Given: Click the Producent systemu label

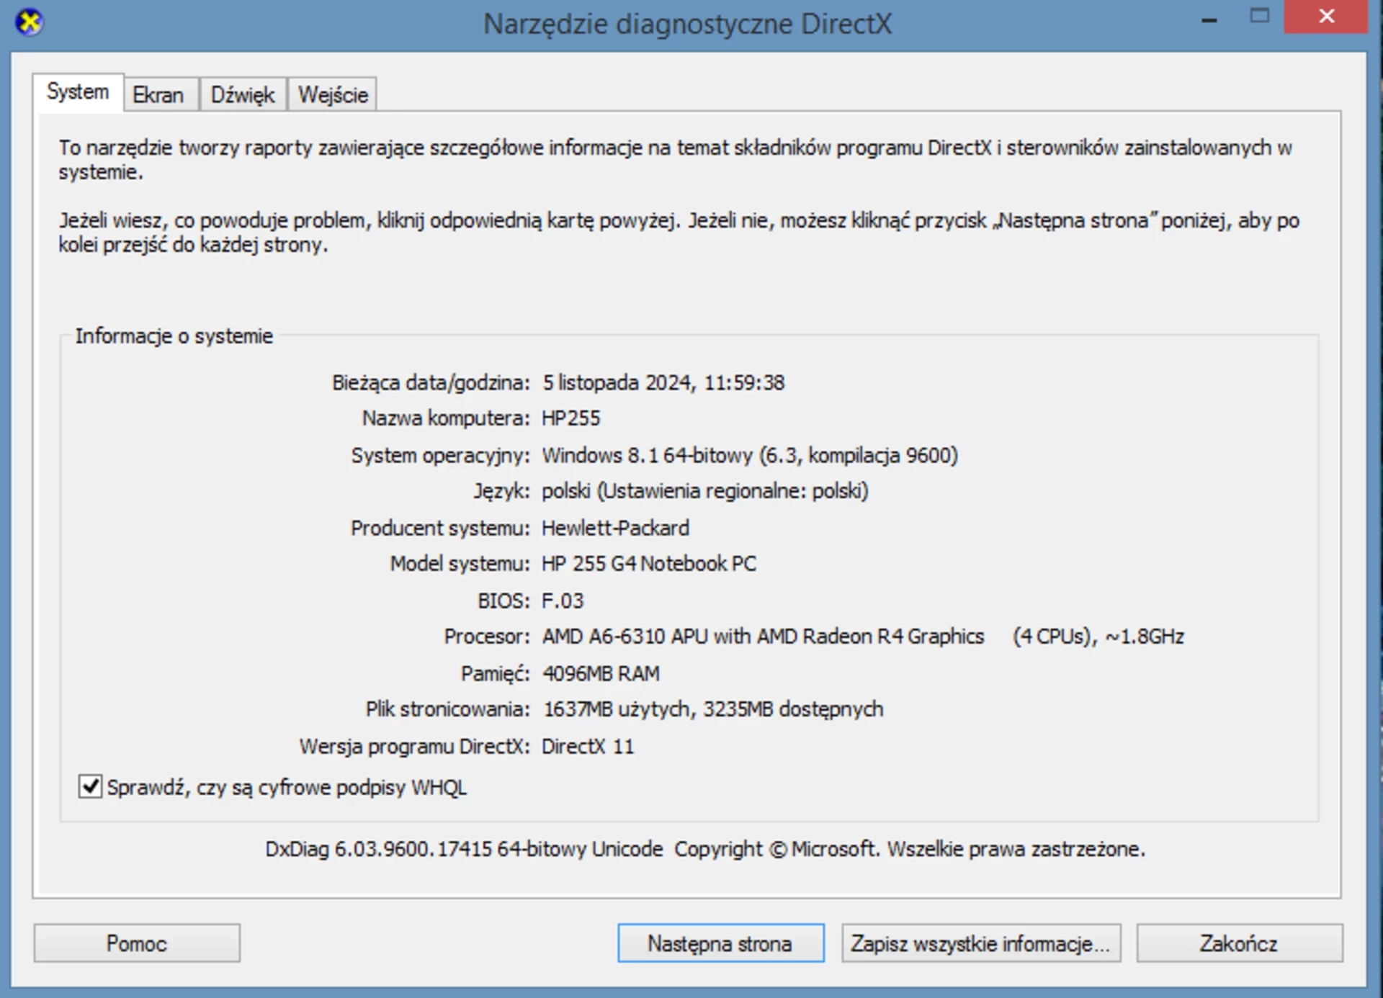Looking at the screenshot, I should click(440, 528).
